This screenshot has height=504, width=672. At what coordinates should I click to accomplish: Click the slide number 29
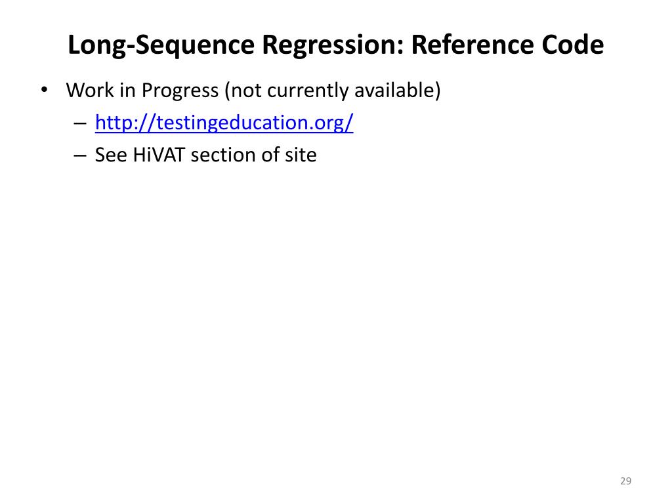(625, 482)
